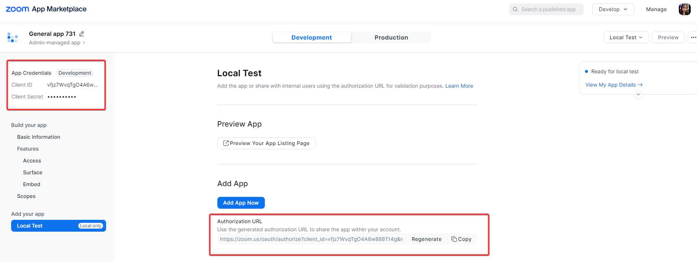Click the masked Client Secret value

coord(62,97)
